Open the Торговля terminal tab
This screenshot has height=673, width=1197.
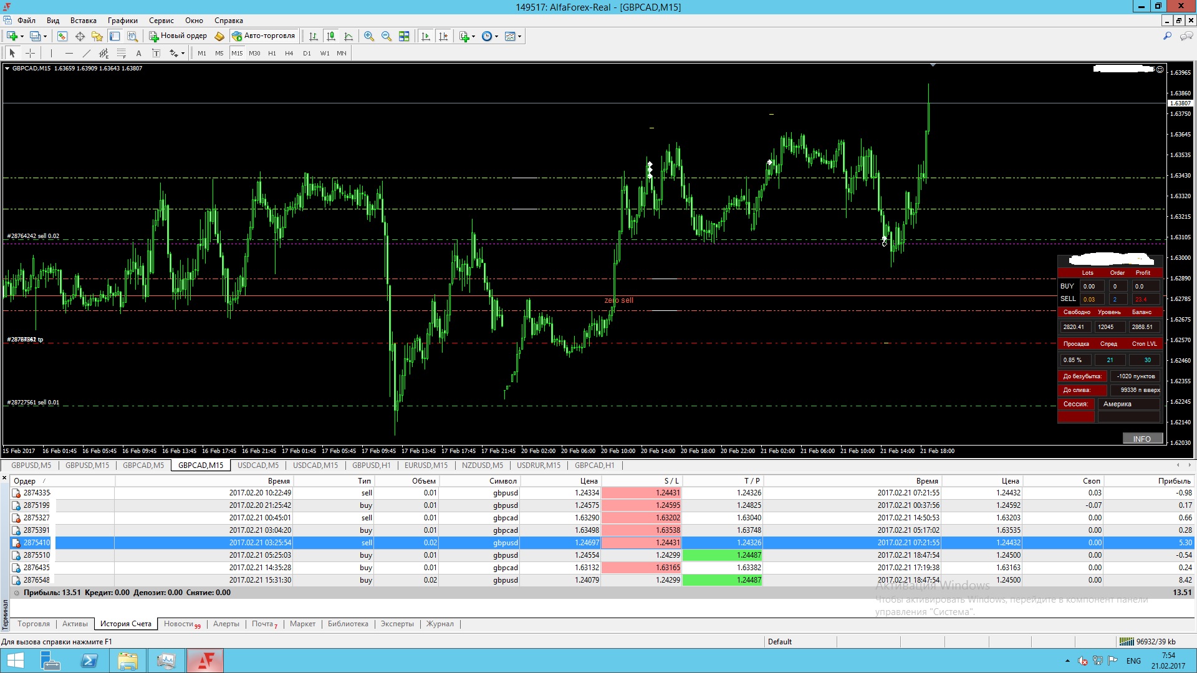34,624
